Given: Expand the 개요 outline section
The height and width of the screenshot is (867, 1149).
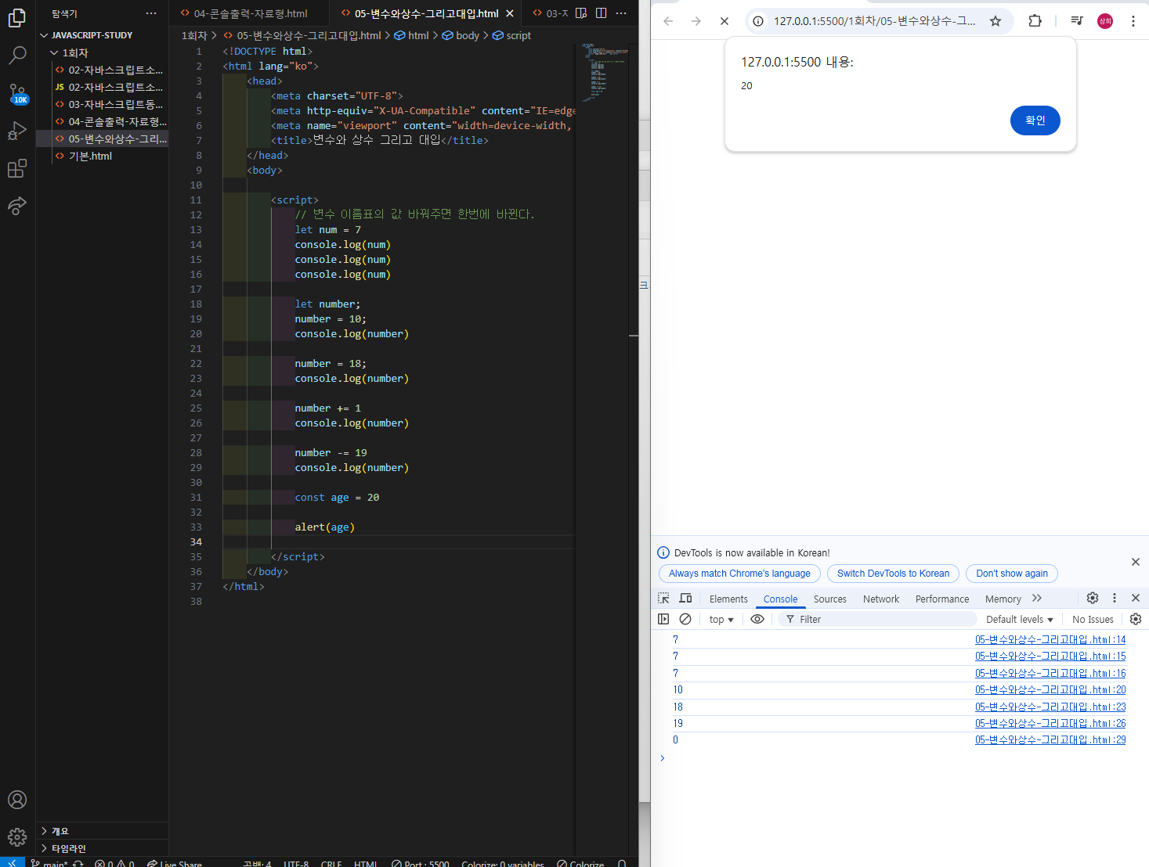Looking at the screenshot, I should pyautogui.click(x=102, y=831).
